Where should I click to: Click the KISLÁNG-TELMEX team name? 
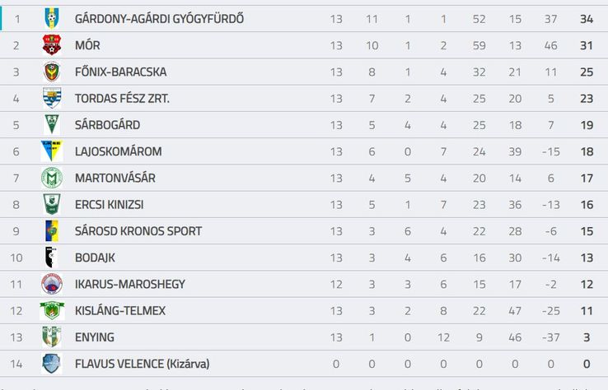tap(120, 311)
